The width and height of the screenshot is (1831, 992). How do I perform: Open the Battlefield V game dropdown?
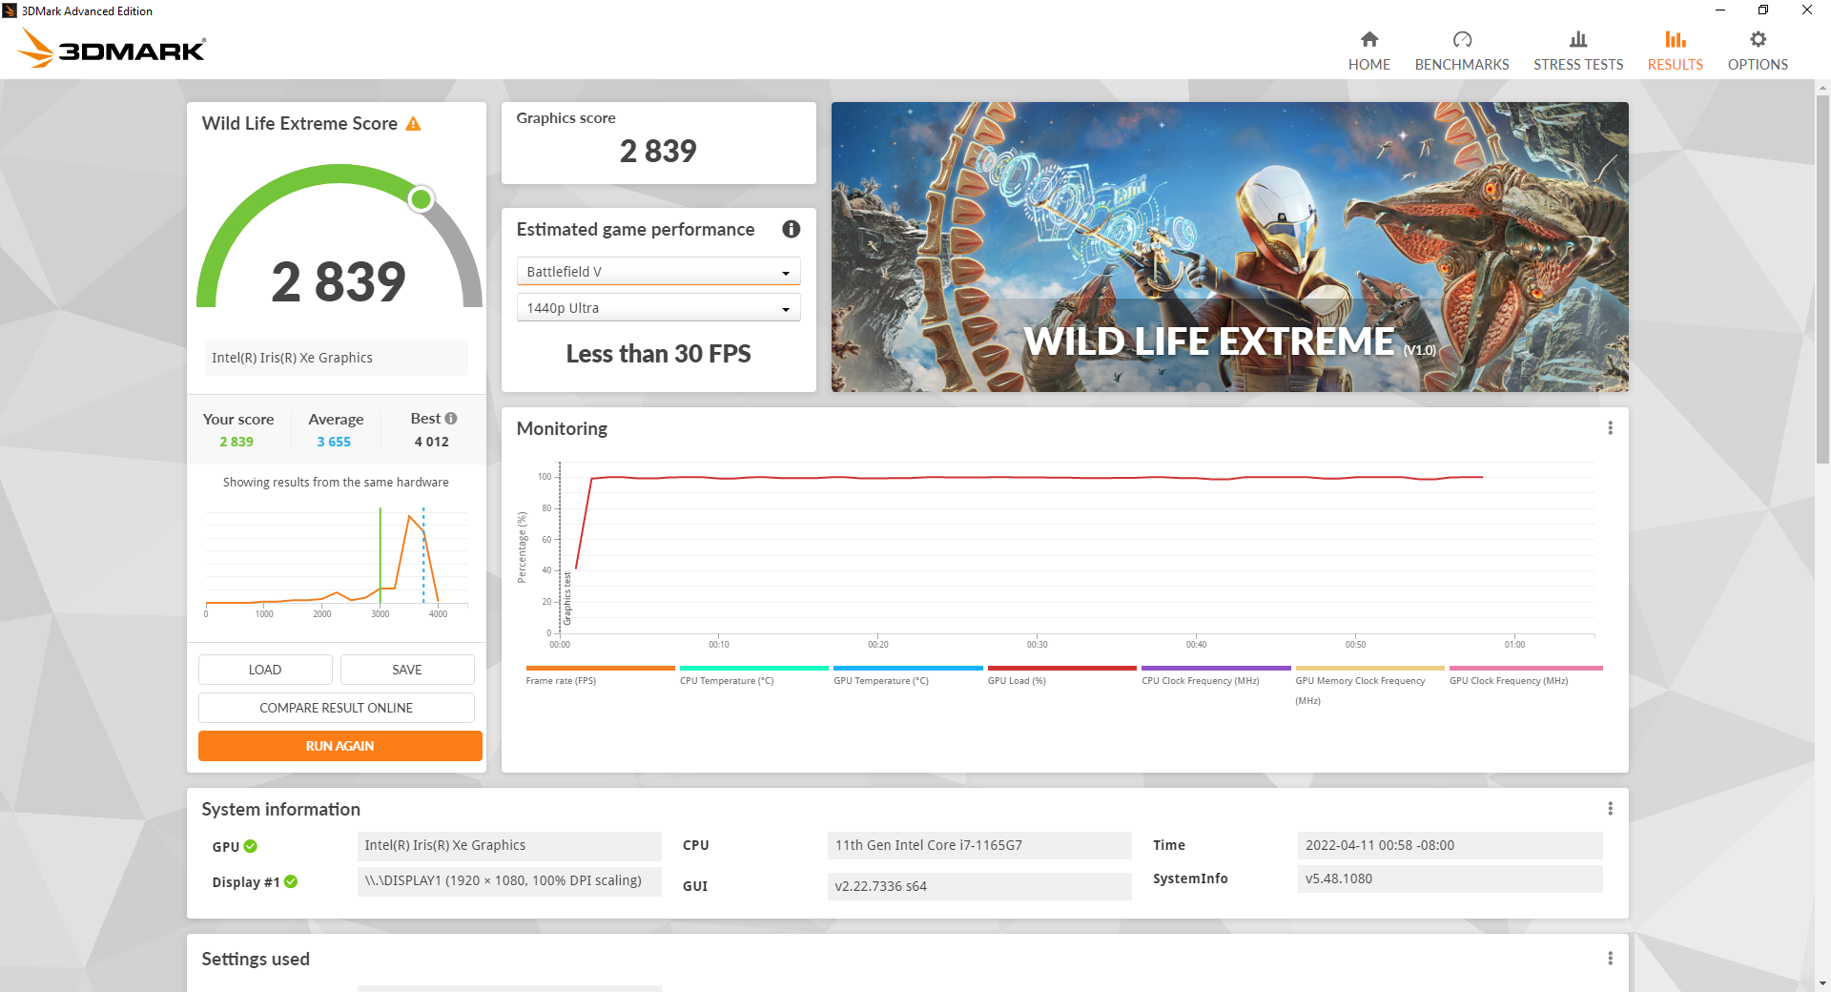pyautogui.click(x=658, y=272)
